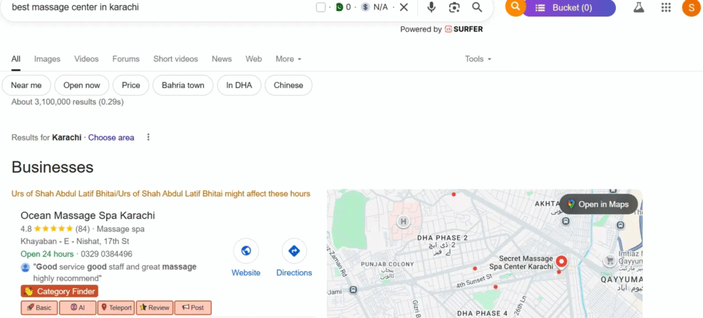This screenshot has height=318, width=703.
Task: Start voice search with the microphone icon
Action: [431, 7]
